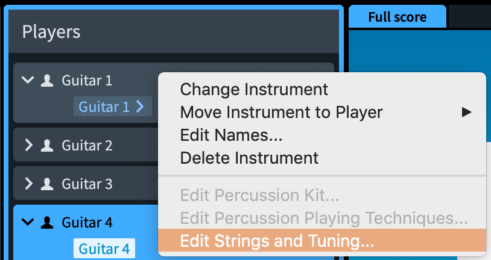Open Move Instrument to Player submenu arrow
The height and width of the screenshot is (260, 491).
466,112
